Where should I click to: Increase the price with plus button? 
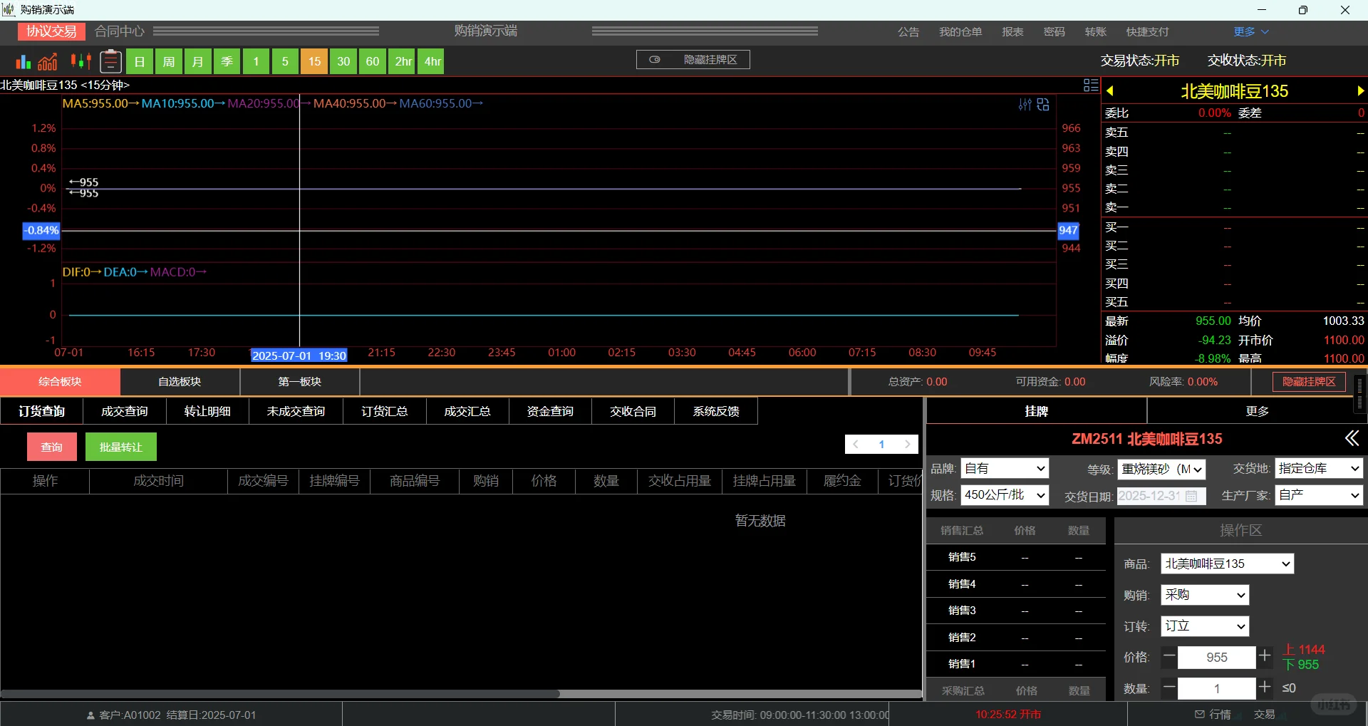click(x=1265, y=656)
